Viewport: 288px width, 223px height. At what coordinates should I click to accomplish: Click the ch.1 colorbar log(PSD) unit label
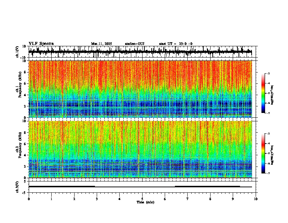tap(272, 95)
